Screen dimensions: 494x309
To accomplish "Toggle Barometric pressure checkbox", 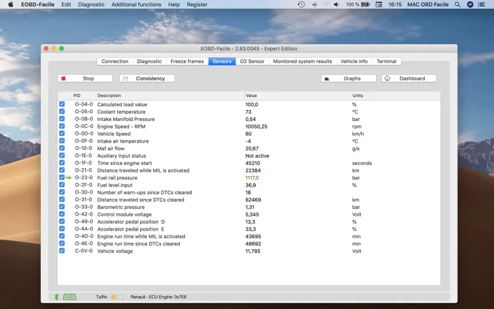I will point(62,206).
